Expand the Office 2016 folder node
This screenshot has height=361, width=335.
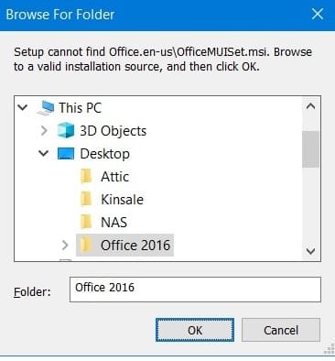click(x=65, y=246)
